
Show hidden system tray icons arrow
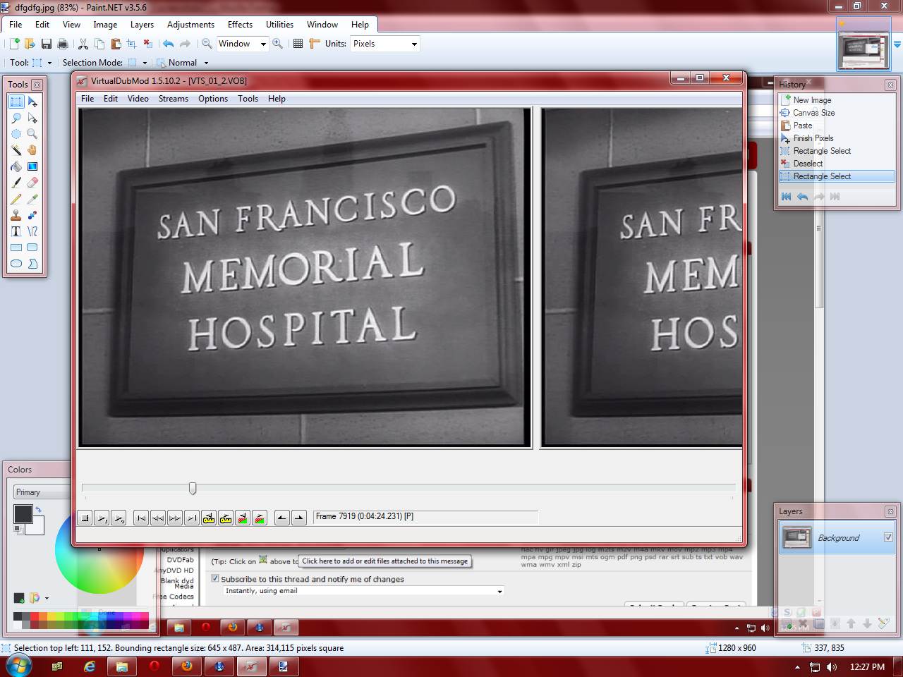pyautogui.click(x=797, y=666)
